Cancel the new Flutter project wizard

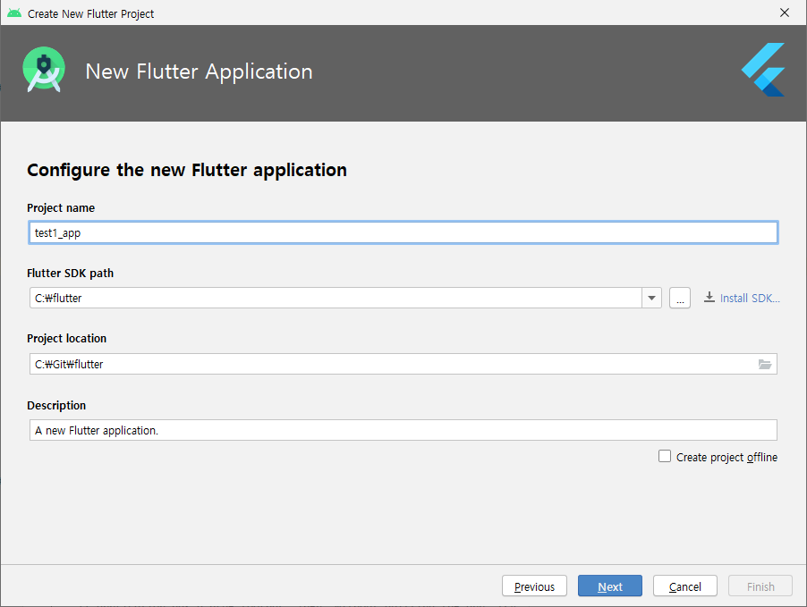click(x=685, y=586)
